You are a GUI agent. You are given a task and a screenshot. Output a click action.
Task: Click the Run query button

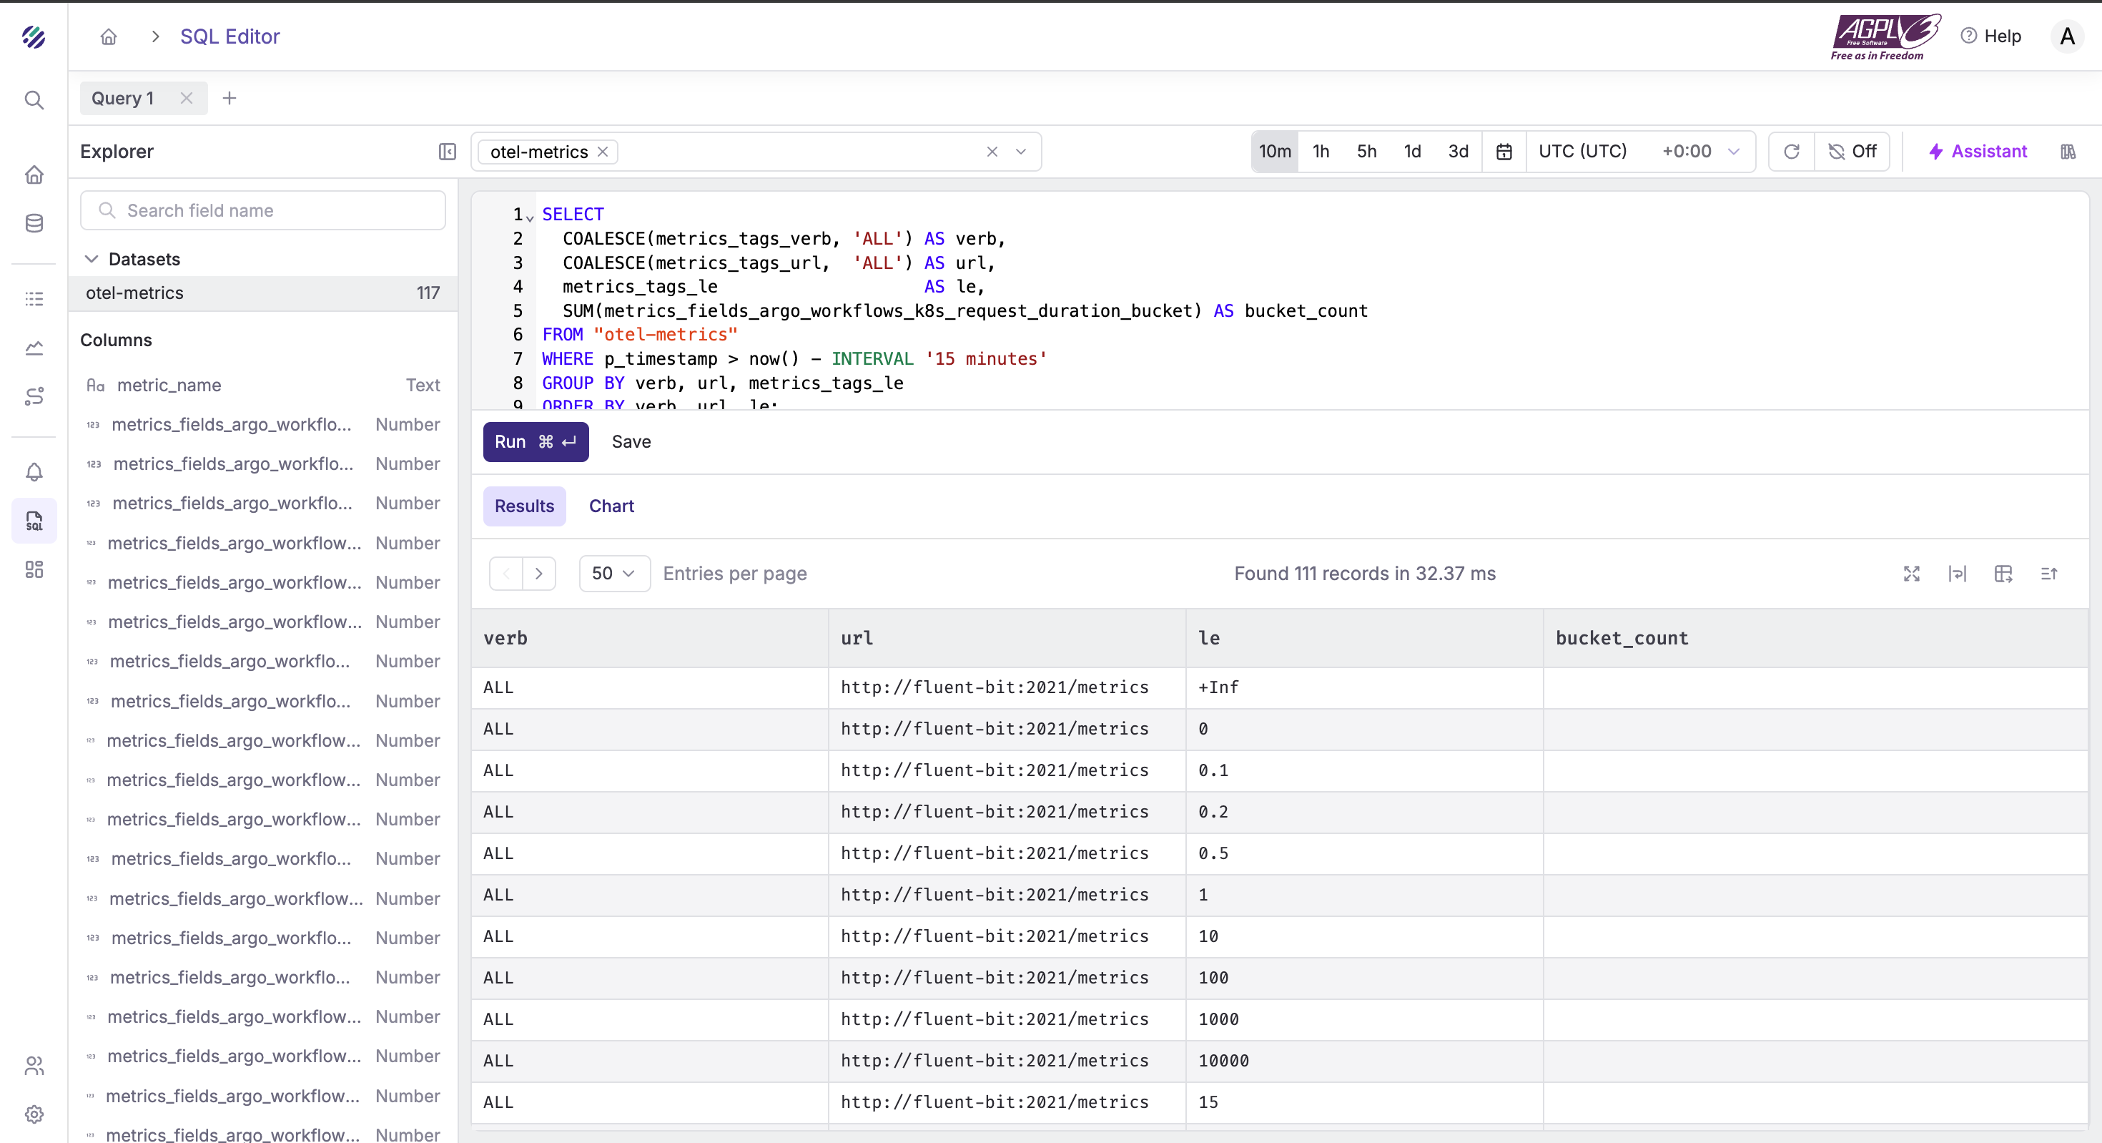click(536, 442)
